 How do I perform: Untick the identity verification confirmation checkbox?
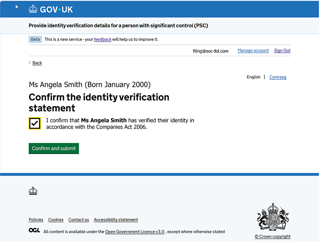(35, 123)
